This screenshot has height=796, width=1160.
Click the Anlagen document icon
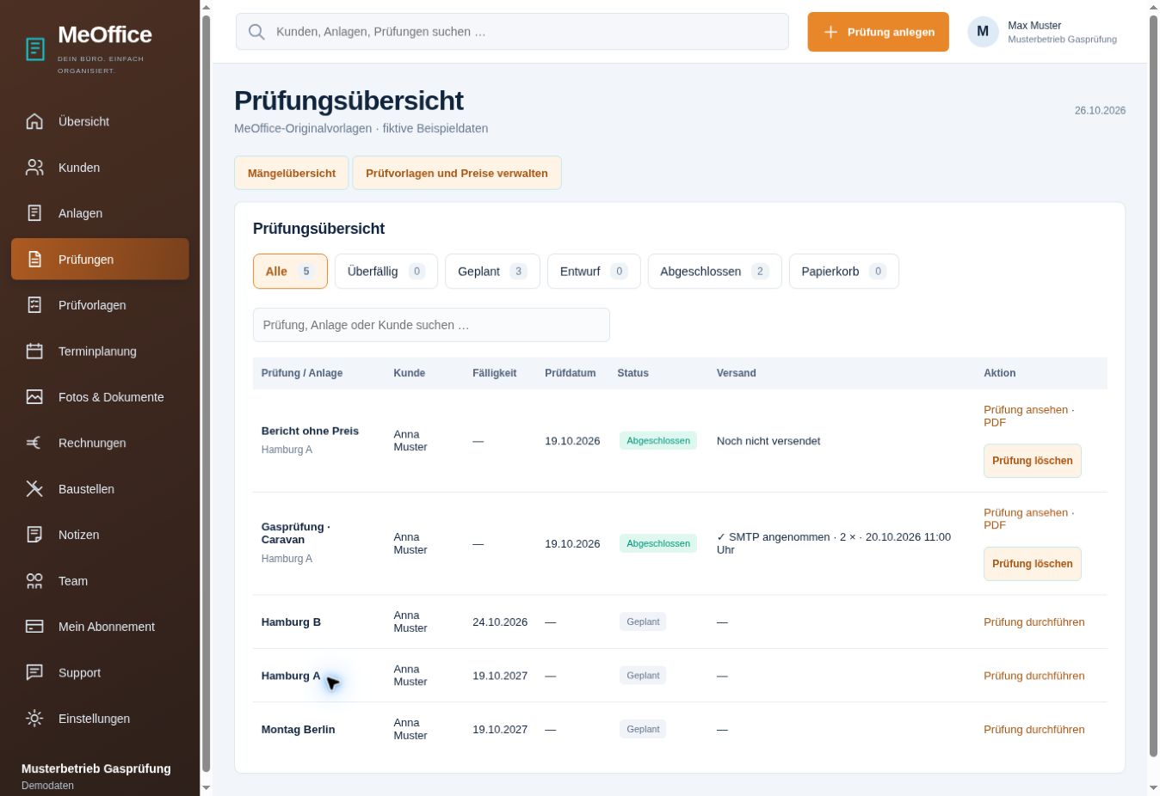point(34,213)
